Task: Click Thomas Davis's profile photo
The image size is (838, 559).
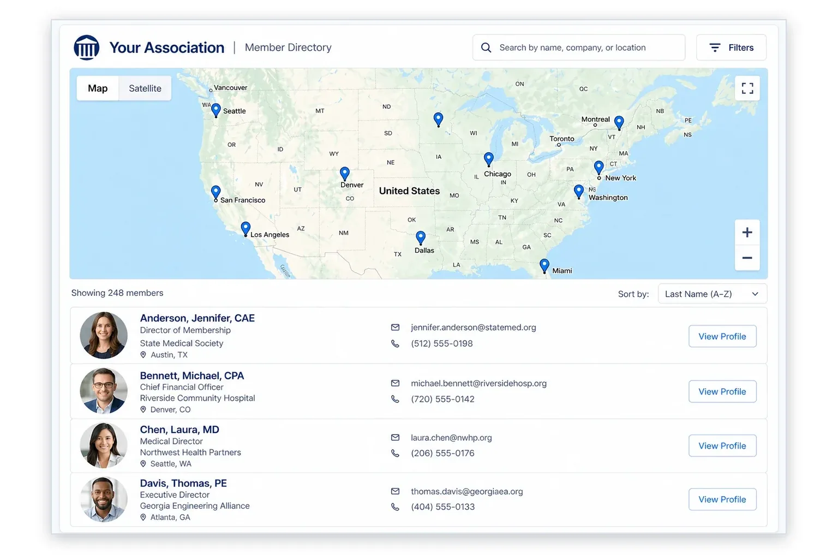Action: (x=104, y=499)
